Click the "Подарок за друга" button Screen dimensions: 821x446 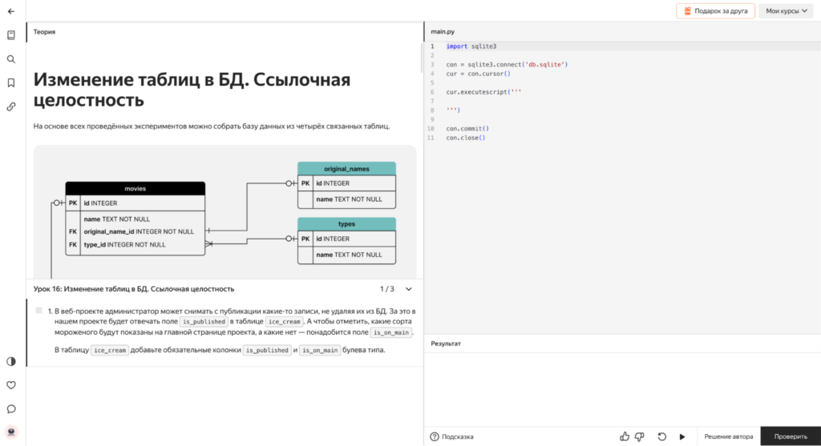[x=715, y=11]
